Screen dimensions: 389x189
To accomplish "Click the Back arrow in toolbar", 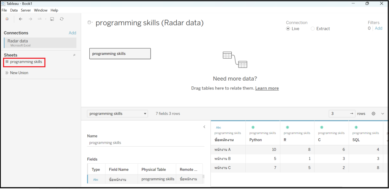I will pyautogui.click(x=21, y=19).
